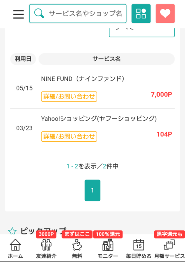
Task: Click the 利用日 column header
Action: (x=23, y=59)
